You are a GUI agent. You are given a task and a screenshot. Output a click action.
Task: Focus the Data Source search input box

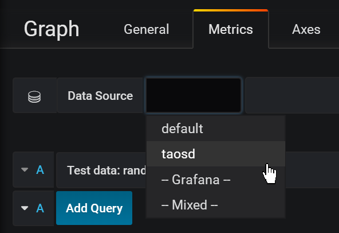point(194,95)
